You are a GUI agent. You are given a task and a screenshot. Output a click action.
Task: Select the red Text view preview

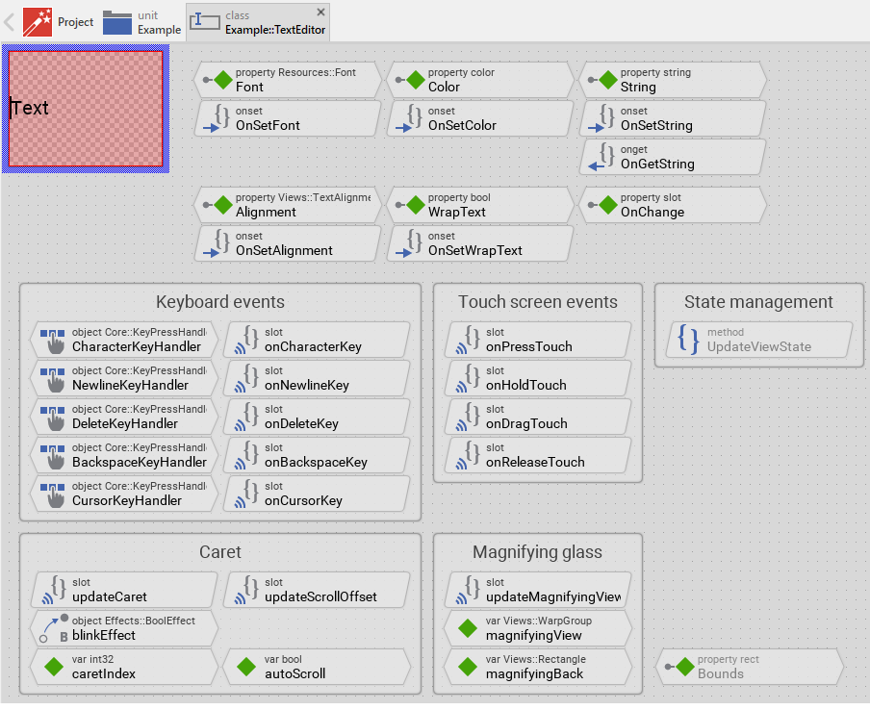coord(86,108)
